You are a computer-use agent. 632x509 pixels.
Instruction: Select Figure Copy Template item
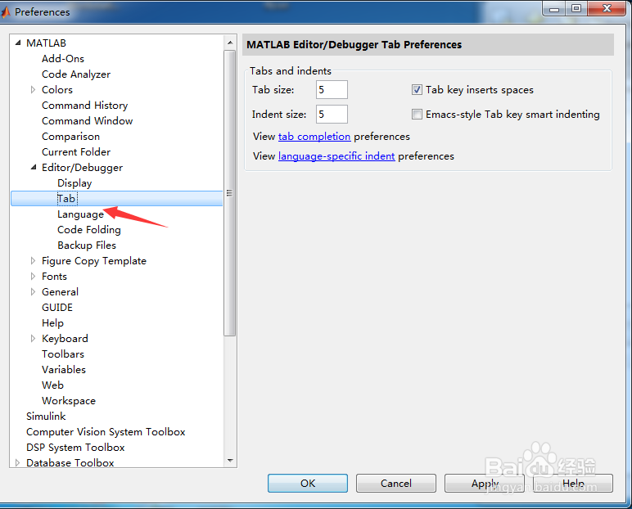tap(94, 261)
